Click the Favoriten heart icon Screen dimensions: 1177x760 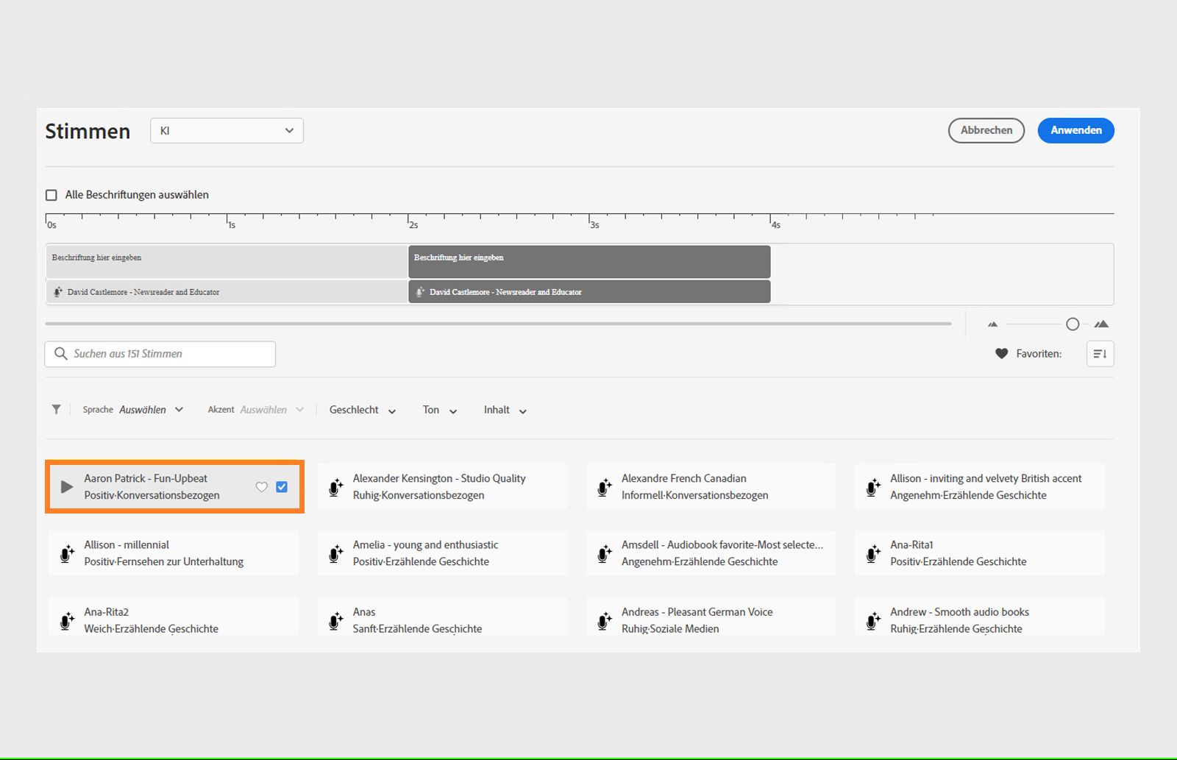(1001, 354)
